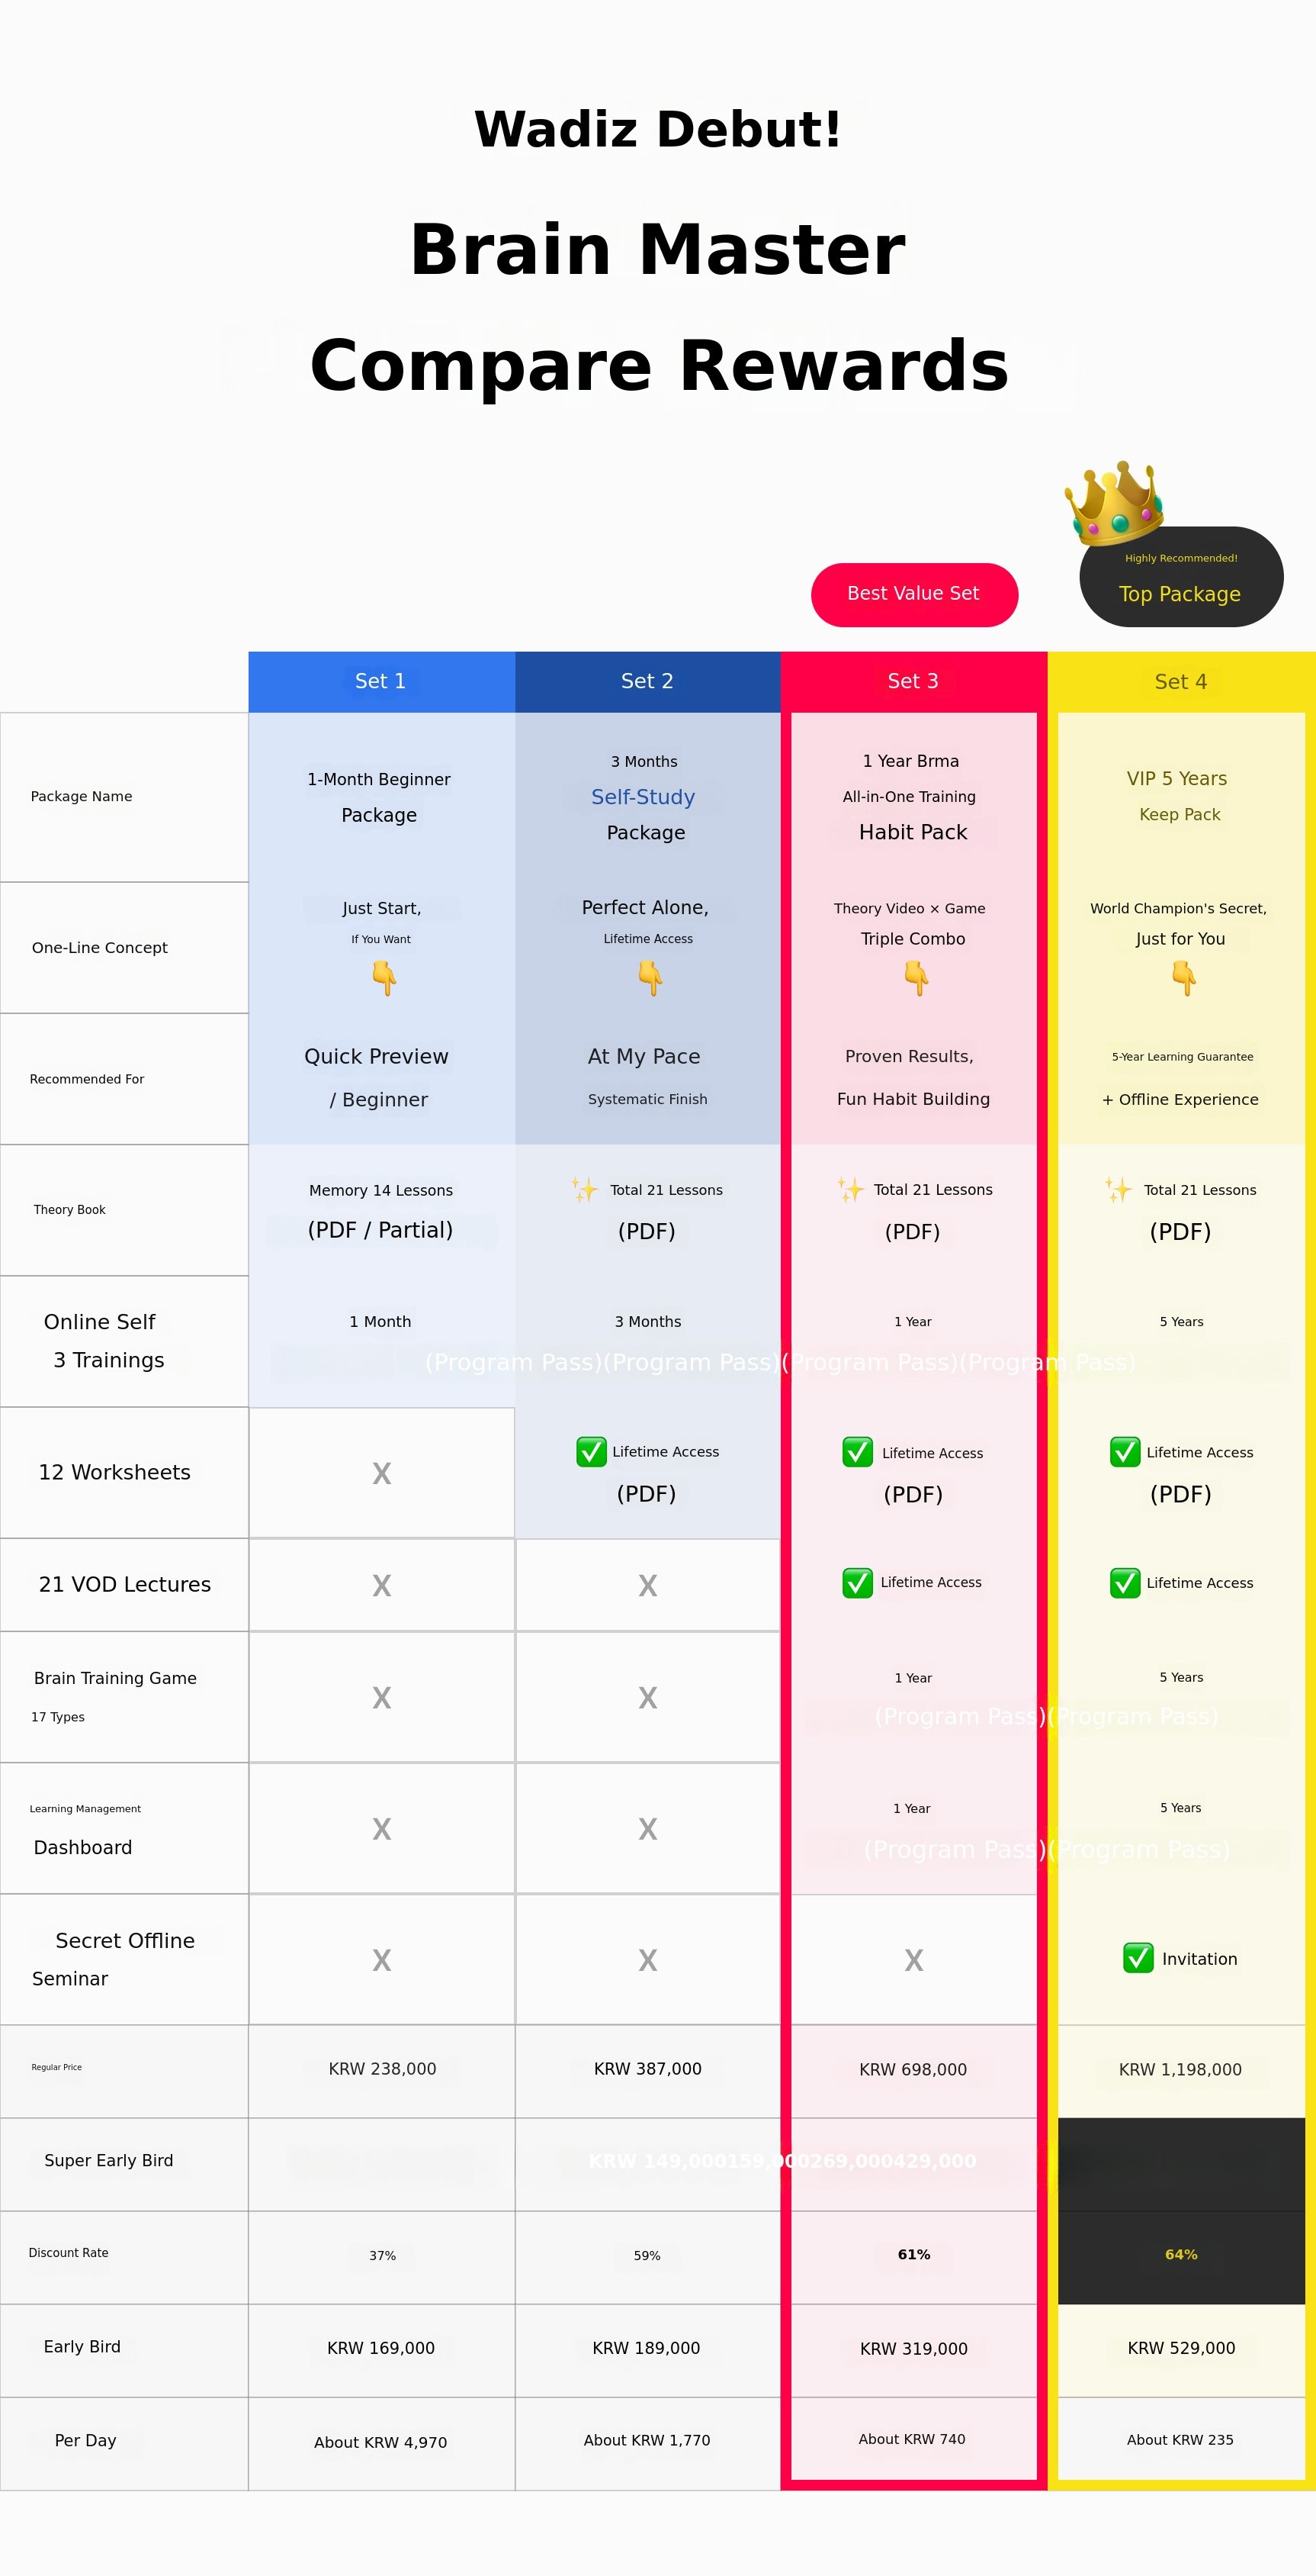Click sparkle icon in Set 4 Theory Book
This screenshot has height=2576, width=1316.
pyautogui.click(x=1119, y=1189)
